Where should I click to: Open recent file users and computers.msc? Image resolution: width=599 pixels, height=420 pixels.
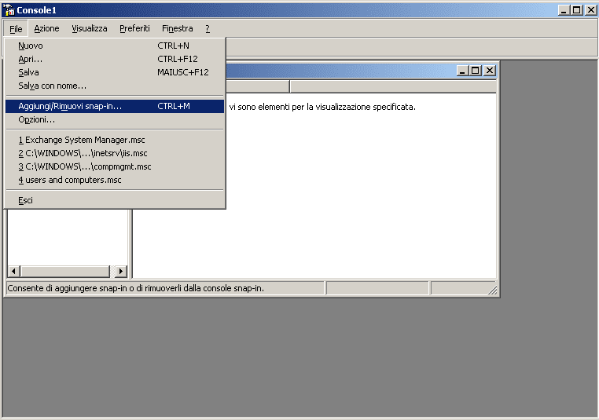[115, 180]
